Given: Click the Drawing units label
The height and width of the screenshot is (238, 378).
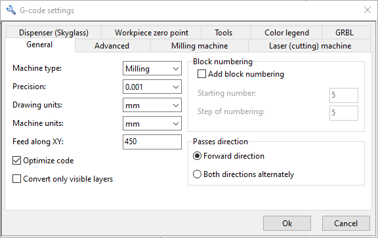Looking at the screenshot, I should (x=37, y=105).
